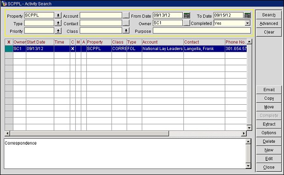
Task: Open the Completed combo box
Action: (x=247, y=23)
